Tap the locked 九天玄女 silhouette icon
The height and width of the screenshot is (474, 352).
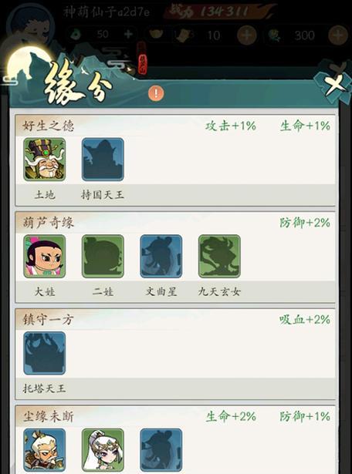coord(219,256)
